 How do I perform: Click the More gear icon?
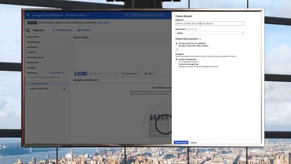click(145, 74)
